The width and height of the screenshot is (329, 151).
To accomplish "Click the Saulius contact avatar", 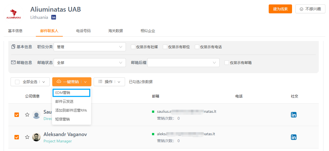I will [36, 115].
